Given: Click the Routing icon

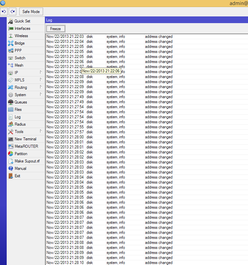Looking at the screenshot, I should 11,87.
